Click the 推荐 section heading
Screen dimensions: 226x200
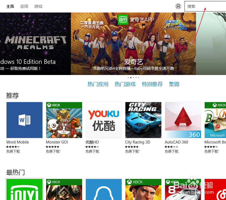tap(13, 96)
